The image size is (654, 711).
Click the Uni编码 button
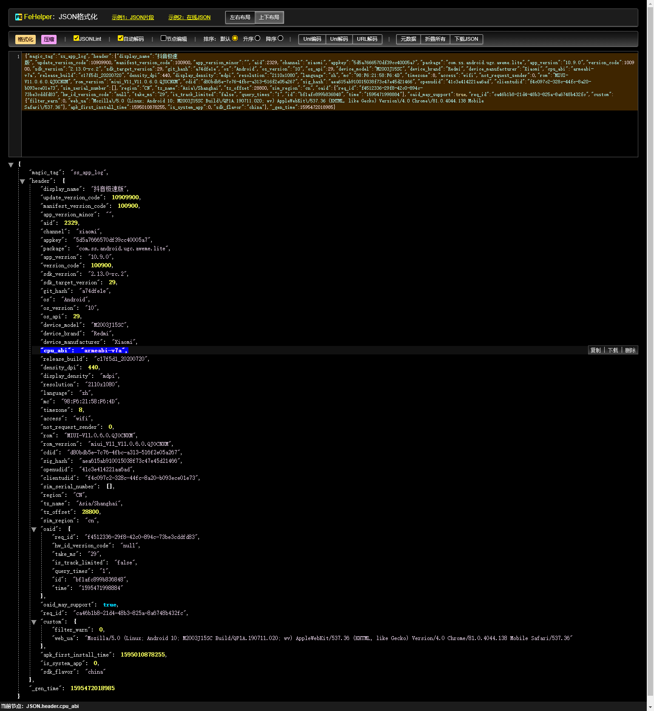pyautogui.click(x=312, y=39)
